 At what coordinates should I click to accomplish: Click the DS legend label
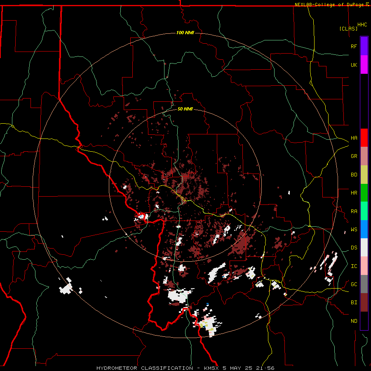click(x=354, y=248)
